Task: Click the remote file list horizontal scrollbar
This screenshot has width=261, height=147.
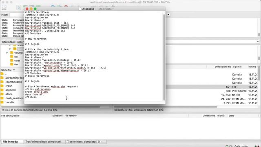Action: (x=166, y=107)
